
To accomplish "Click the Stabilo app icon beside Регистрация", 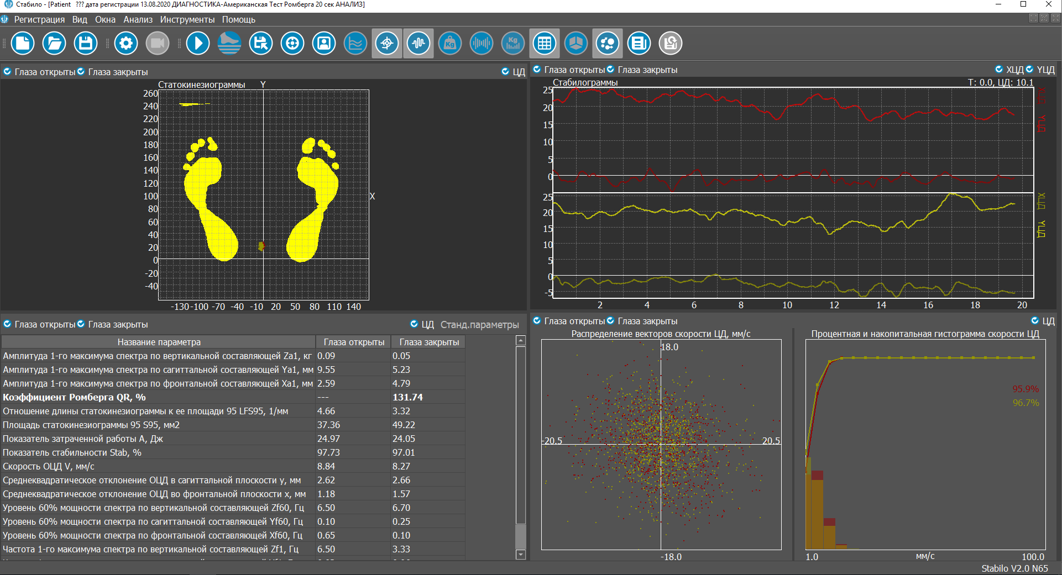I will point(5,19).
